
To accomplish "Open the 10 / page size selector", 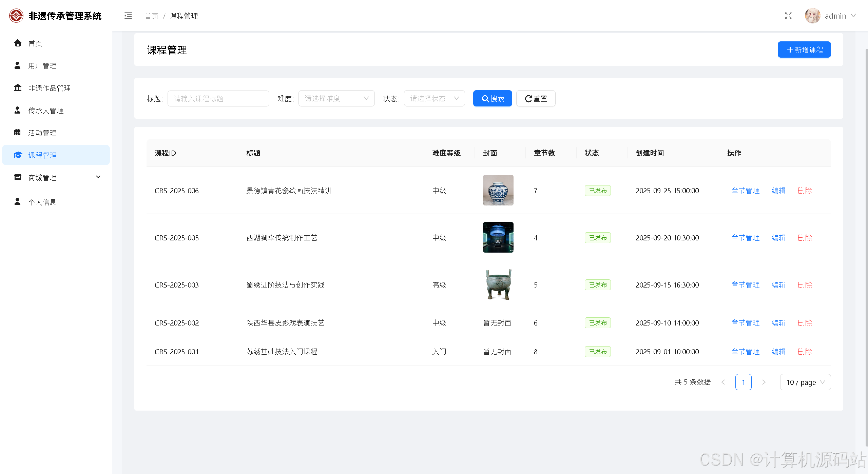I will [x=805, y=382].
